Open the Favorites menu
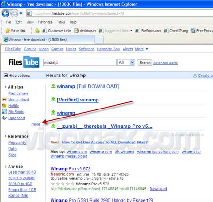 pos(45,22)
